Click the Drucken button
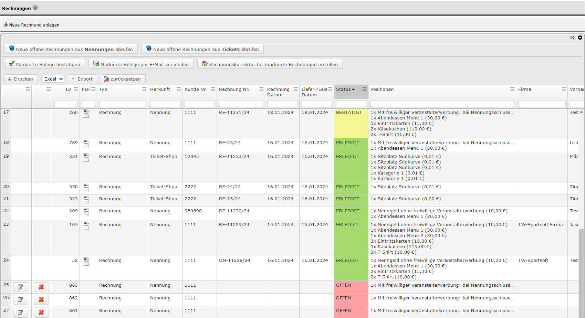585x318 pixels. (21, 79)
